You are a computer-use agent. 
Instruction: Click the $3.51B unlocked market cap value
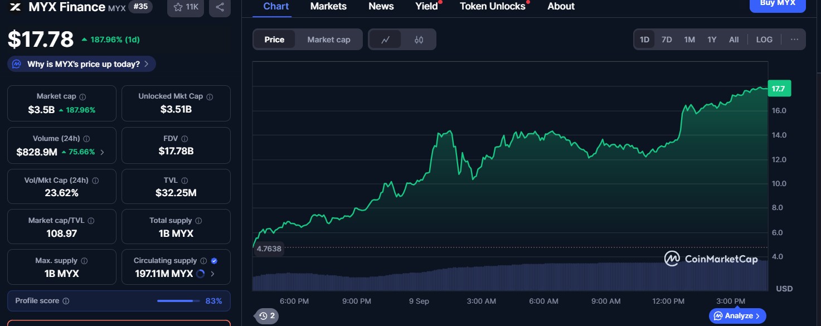[x=176, y=110]
